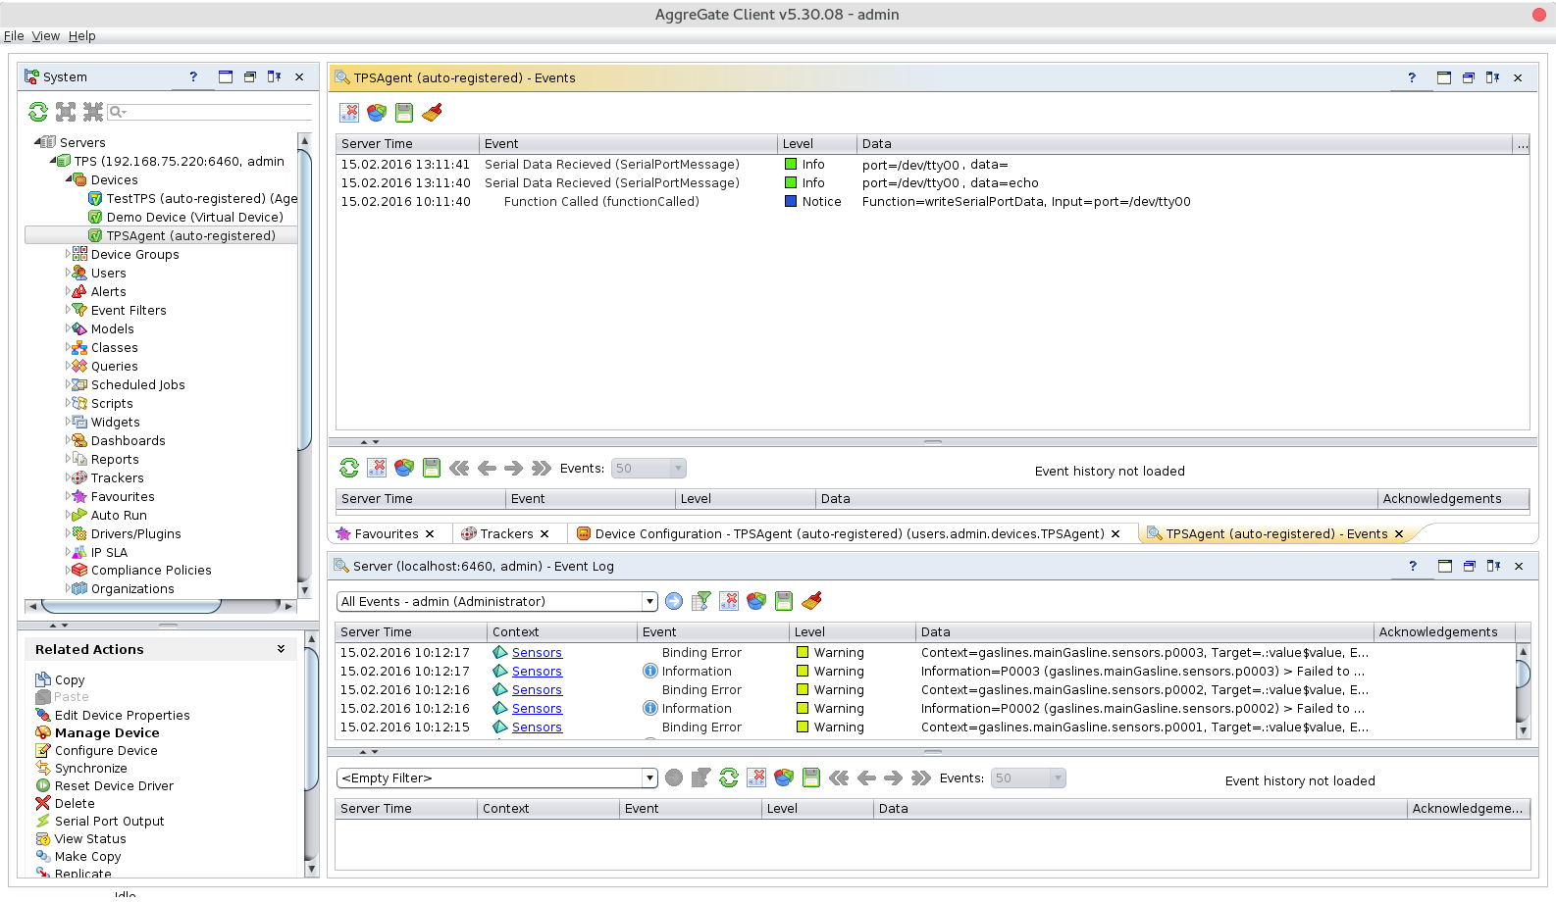
Task: Switch to the Device Configuration TPSAgent tab
Action: (850, 533)
